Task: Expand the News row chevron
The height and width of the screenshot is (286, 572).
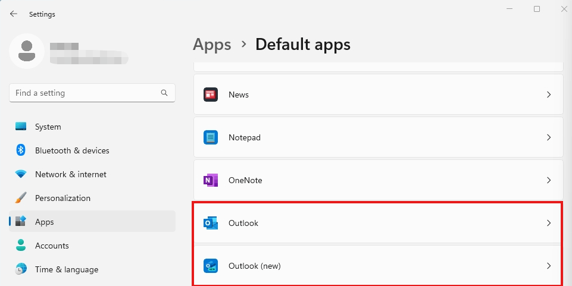Action: [x=549, y=95]
